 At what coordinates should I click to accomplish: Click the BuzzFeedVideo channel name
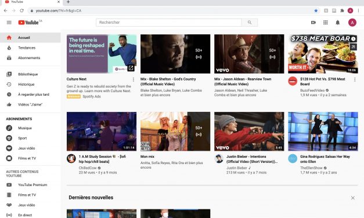312,90
